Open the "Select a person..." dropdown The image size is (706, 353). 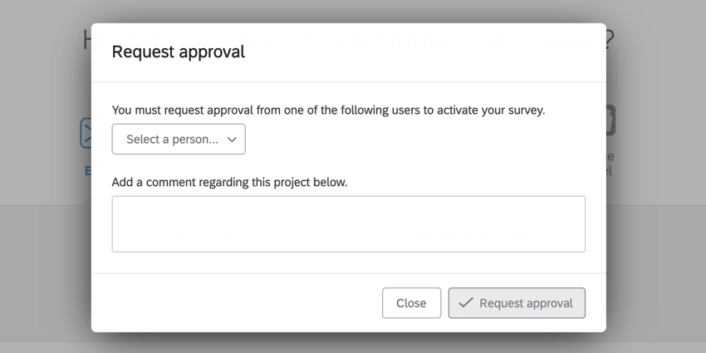pyautogui.click(x=179, y=140)
